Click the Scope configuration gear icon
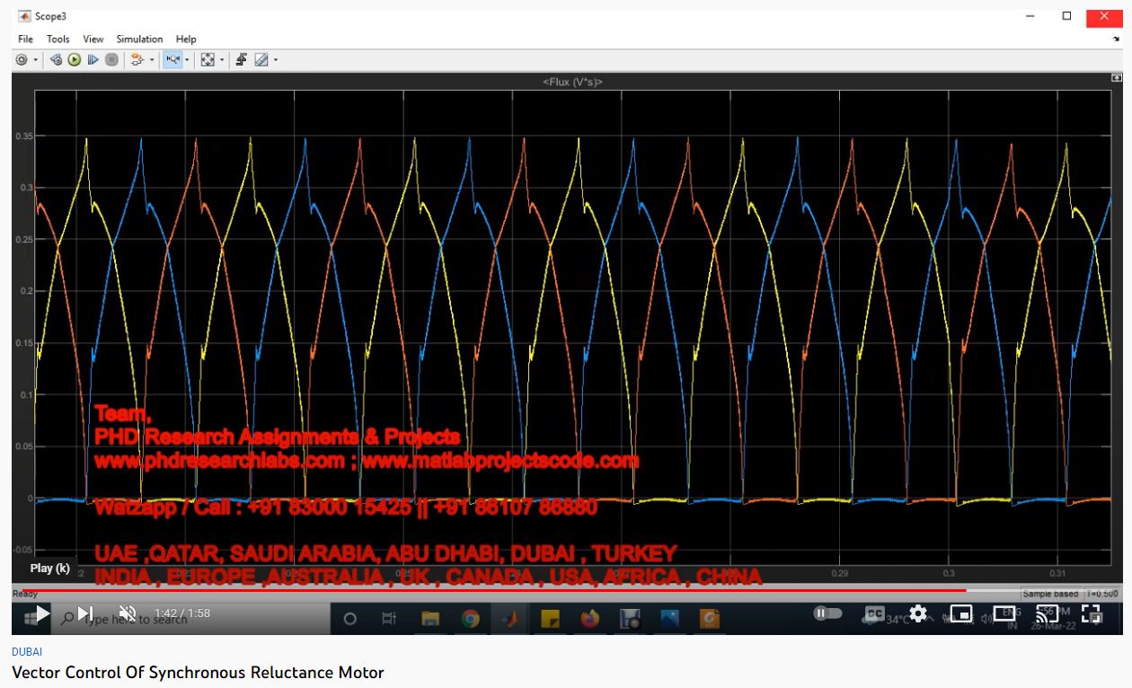The height and width of the screenshot is (688, 1132). 22,60
